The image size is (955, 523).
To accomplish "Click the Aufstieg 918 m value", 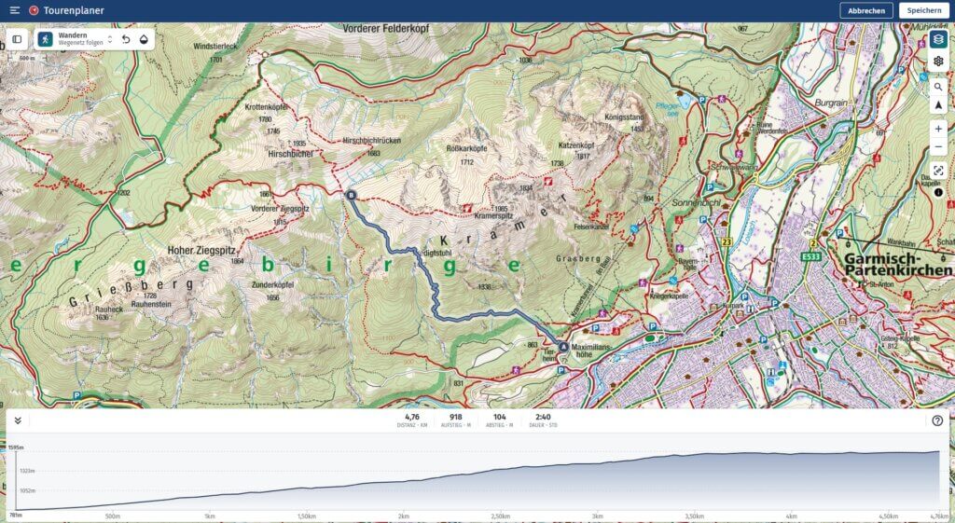I will [455, 417].
